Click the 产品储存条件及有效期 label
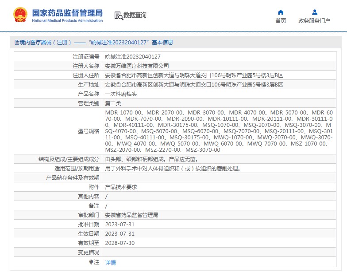Screen dimensions: 347x272 click(73, 177)
